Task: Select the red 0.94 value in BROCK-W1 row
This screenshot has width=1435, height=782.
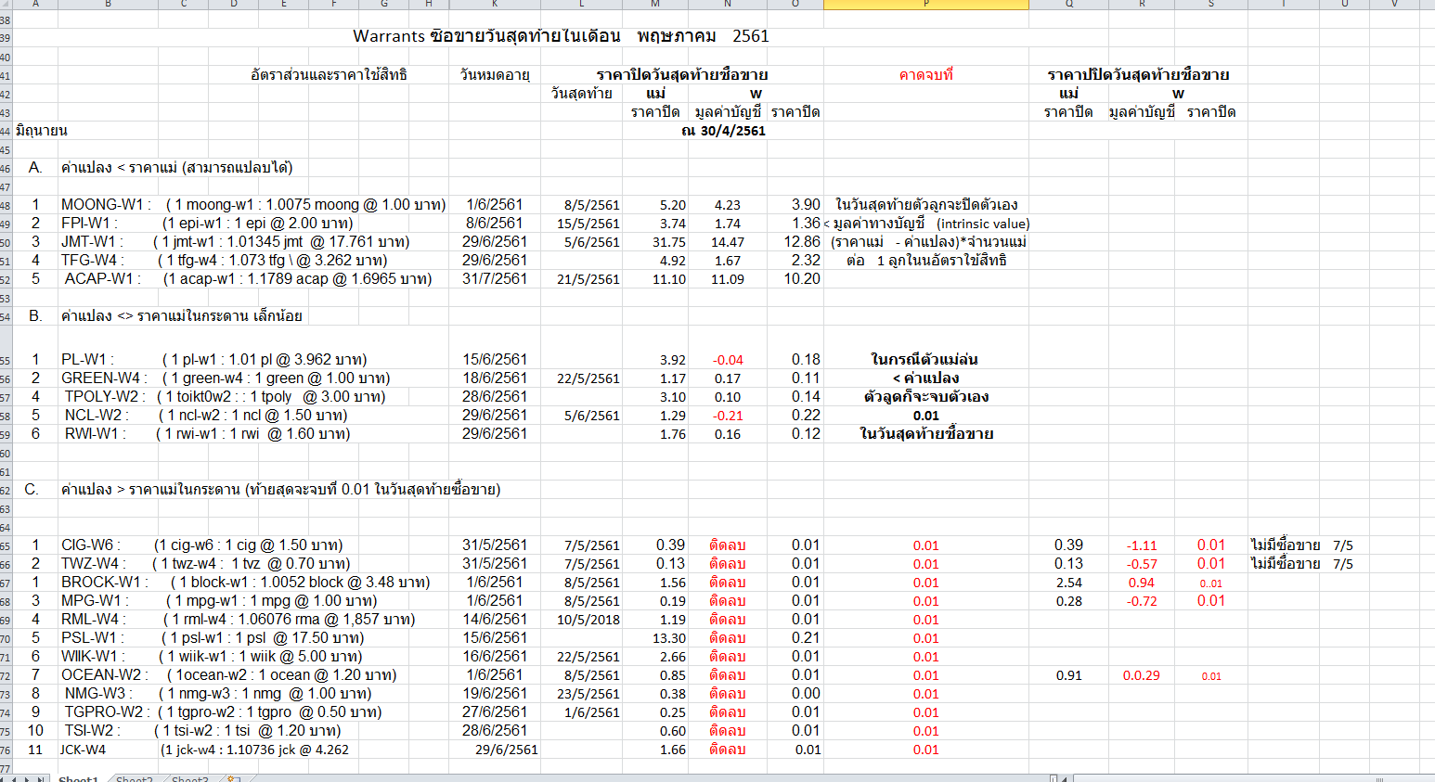Action: 1141,583
